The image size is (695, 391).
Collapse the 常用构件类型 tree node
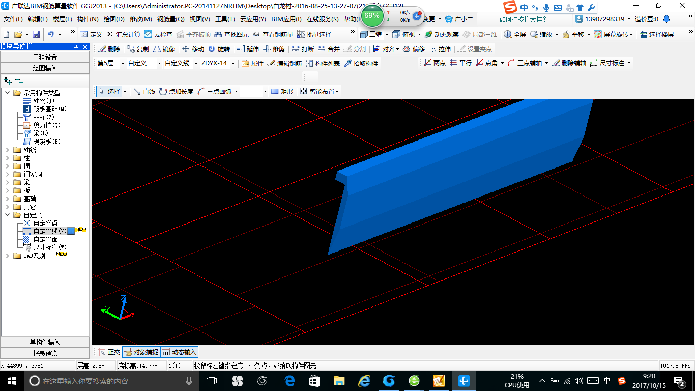(x=8, y=93)
